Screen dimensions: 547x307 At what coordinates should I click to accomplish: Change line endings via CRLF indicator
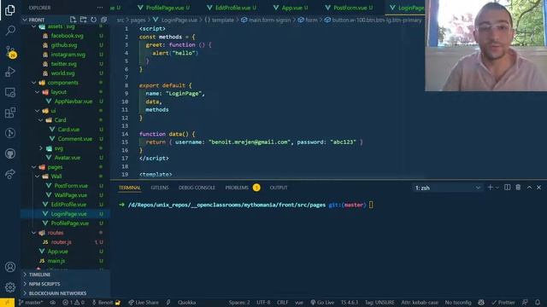coord(282,303)
